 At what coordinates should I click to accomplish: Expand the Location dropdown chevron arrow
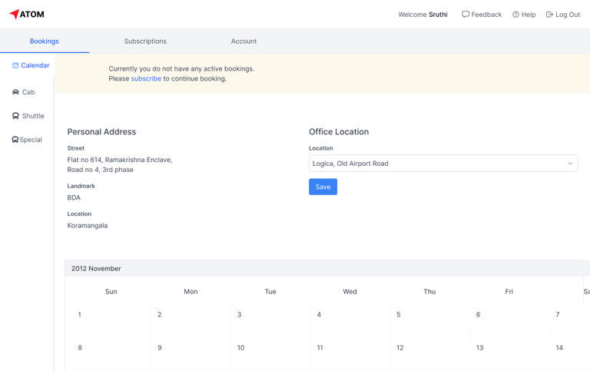[x=570, y=164]
